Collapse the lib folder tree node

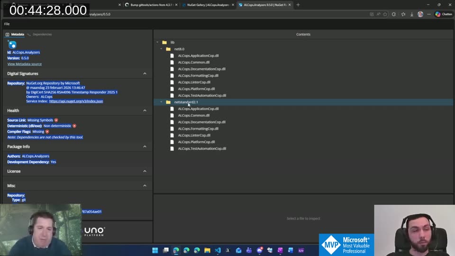(x=157, y=42)
